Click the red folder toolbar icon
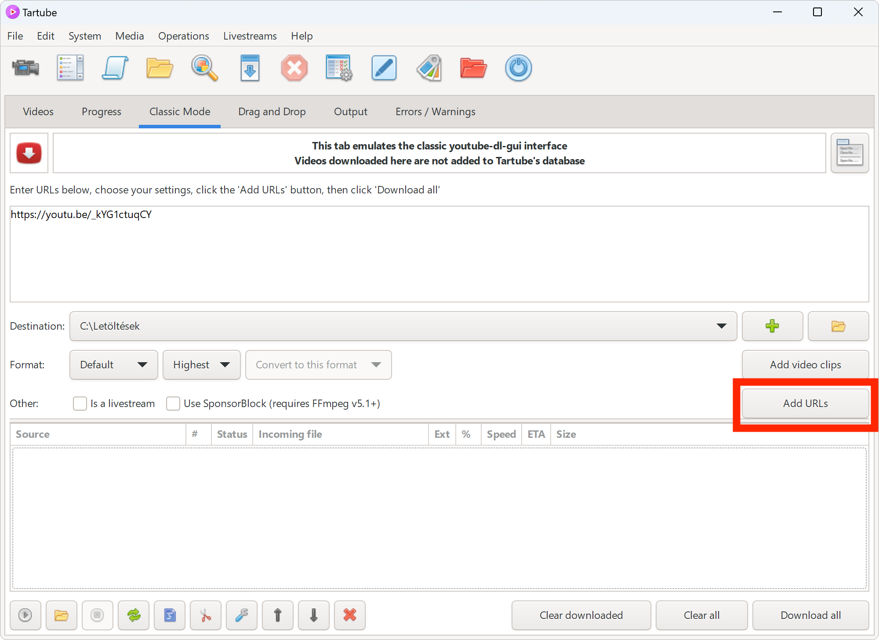This screenshot has height=640, width=879. pos(474,68)
